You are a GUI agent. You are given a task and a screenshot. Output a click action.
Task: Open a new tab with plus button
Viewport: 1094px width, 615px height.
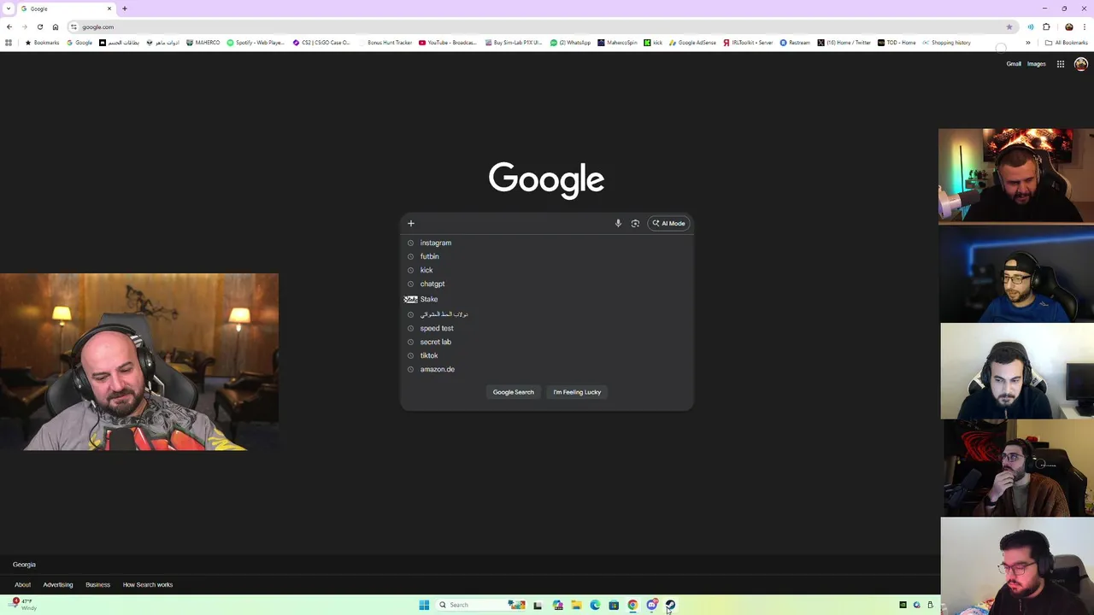tap(124, 9)
